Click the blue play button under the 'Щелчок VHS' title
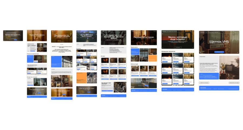The height and width of the screenshot is (130, 243). point(219,52)
